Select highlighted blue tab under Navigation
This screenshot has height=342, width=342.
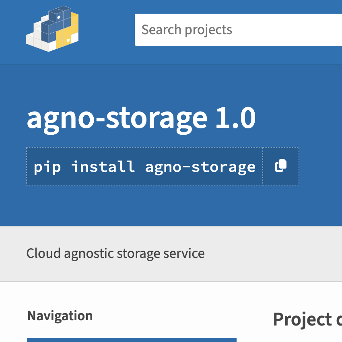click(x=132, y=340)
